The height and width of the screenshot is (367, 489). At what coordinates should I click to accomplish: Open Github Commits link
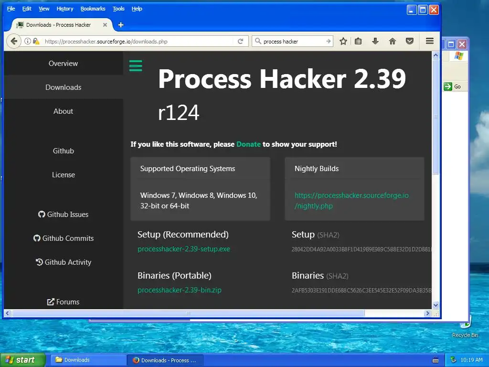tap(64, 238)
